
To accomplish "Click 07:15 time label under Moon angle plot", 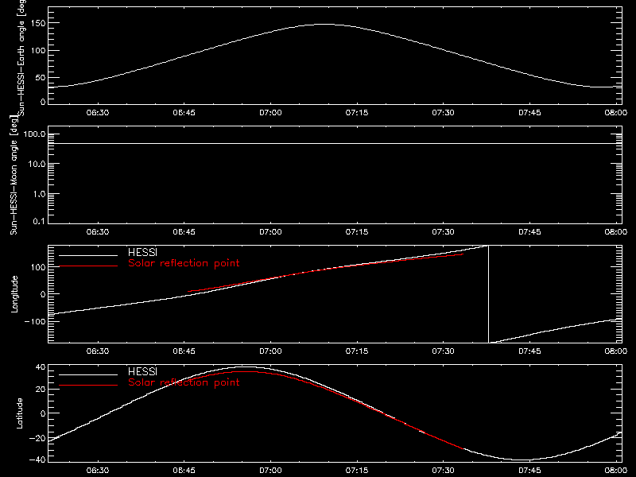I will pyautogui.click(x=357, y=232).
